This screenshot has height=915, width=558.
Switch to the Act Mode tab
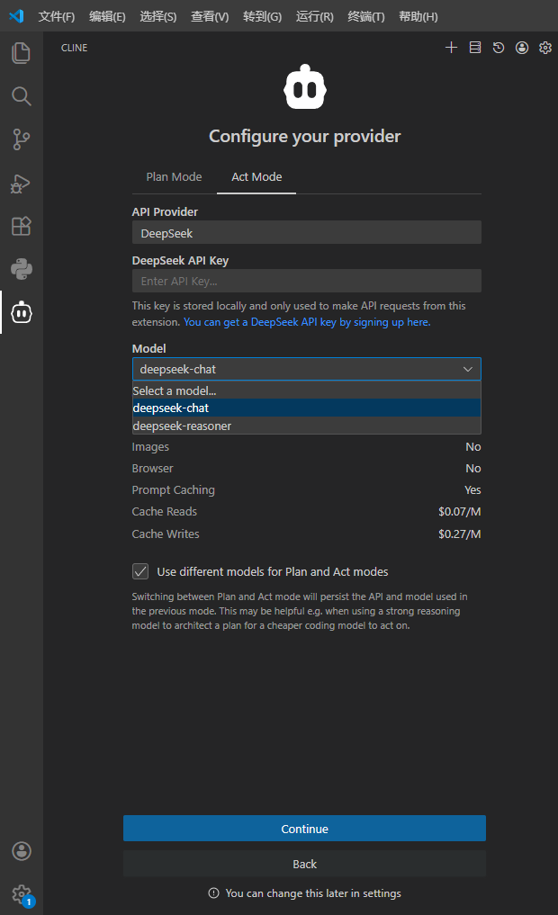256,177
